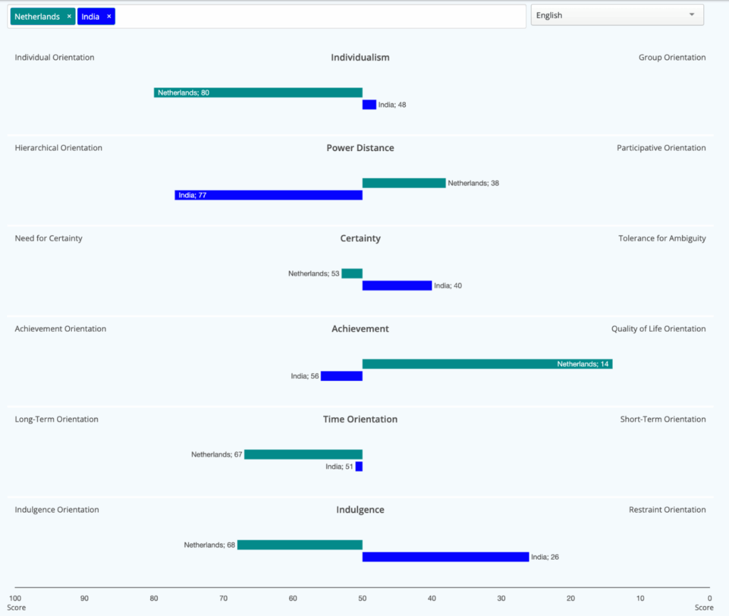
Task: Click the Individualism dimension heading
Action: (360, 58)
